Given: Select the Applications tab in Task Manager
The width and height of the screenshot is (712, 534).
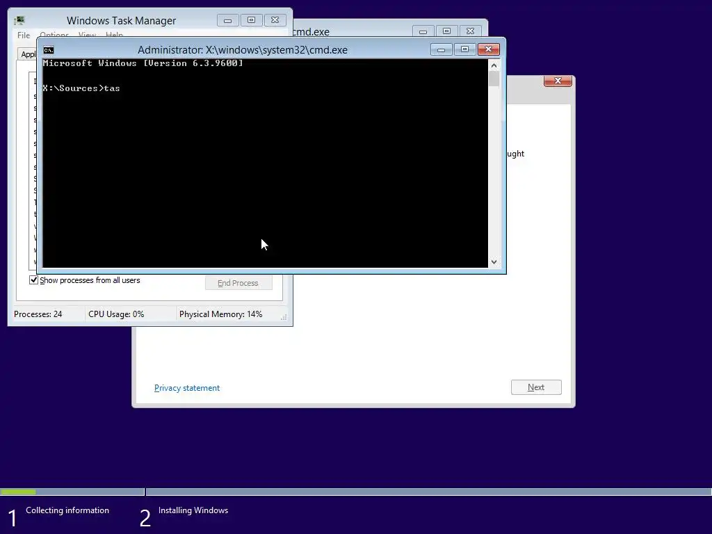Looking at the screenshot, I should pyautogui.click(x=27, y=54).
